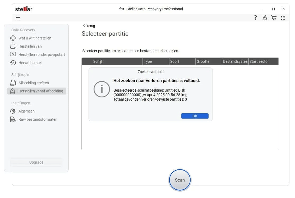Image resolution: width=295 pixels, height=198 pixels.
Task: Click the Raw bestandsformaten file icon
Action: (x=13, y=119)
